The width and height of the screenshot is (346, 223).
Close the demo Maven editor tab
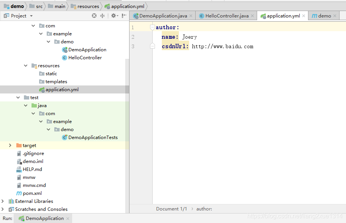tap(335, 16)
